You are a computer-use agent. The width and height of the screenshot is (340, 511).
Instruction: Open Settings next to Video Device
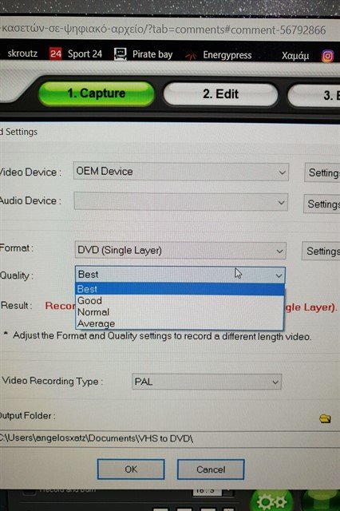(x=323, y=172)
